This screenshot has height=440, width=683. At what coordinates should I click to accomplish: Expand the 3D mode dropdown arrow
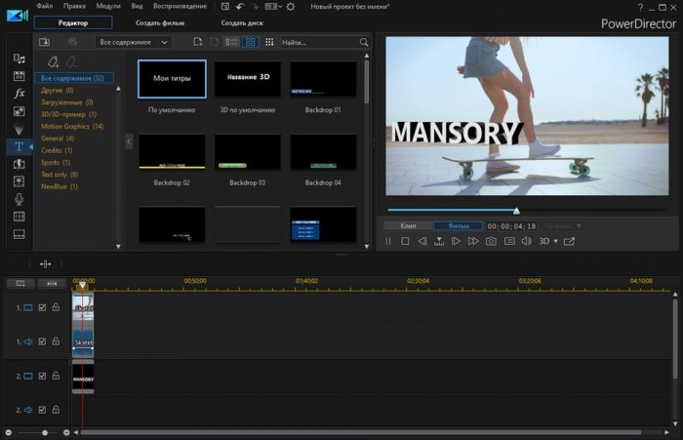click(555, 241)
